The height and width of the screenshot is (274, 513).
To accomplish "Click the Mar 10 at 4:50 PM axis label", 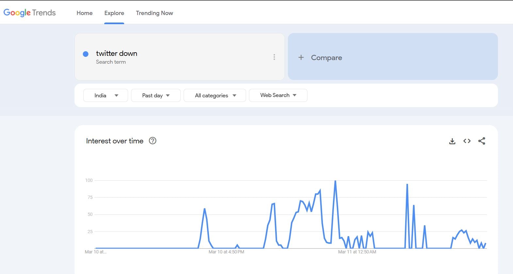I will (x=226, y=252).
